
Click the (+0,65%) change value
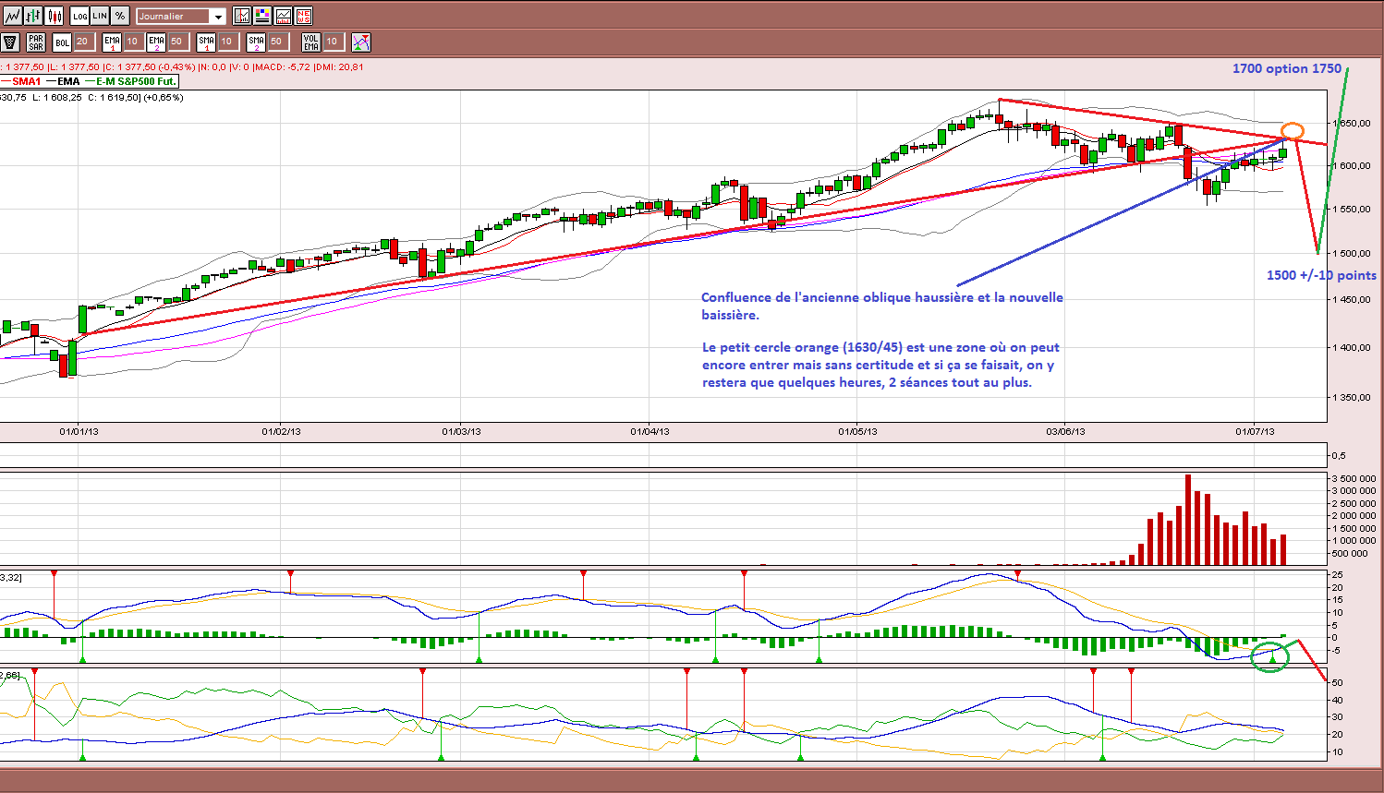pyautogui.click(x=163, y=97)
